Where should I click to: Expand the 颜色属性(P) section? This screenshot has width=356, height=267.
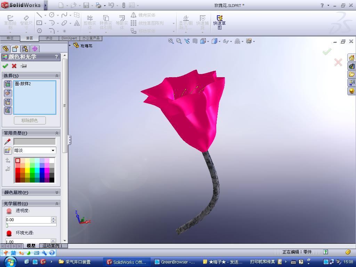click(57, 192)
